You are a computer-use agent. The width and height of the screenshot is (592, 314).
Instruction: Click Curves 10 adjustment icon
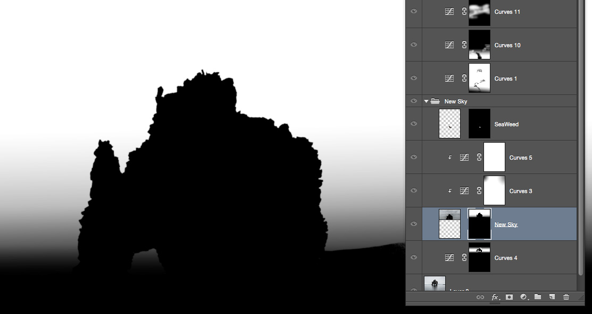pos(449,45)
